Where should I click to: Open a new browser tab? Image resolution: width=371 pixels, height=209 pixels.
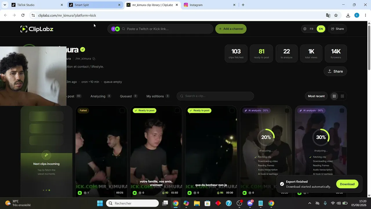243,5
